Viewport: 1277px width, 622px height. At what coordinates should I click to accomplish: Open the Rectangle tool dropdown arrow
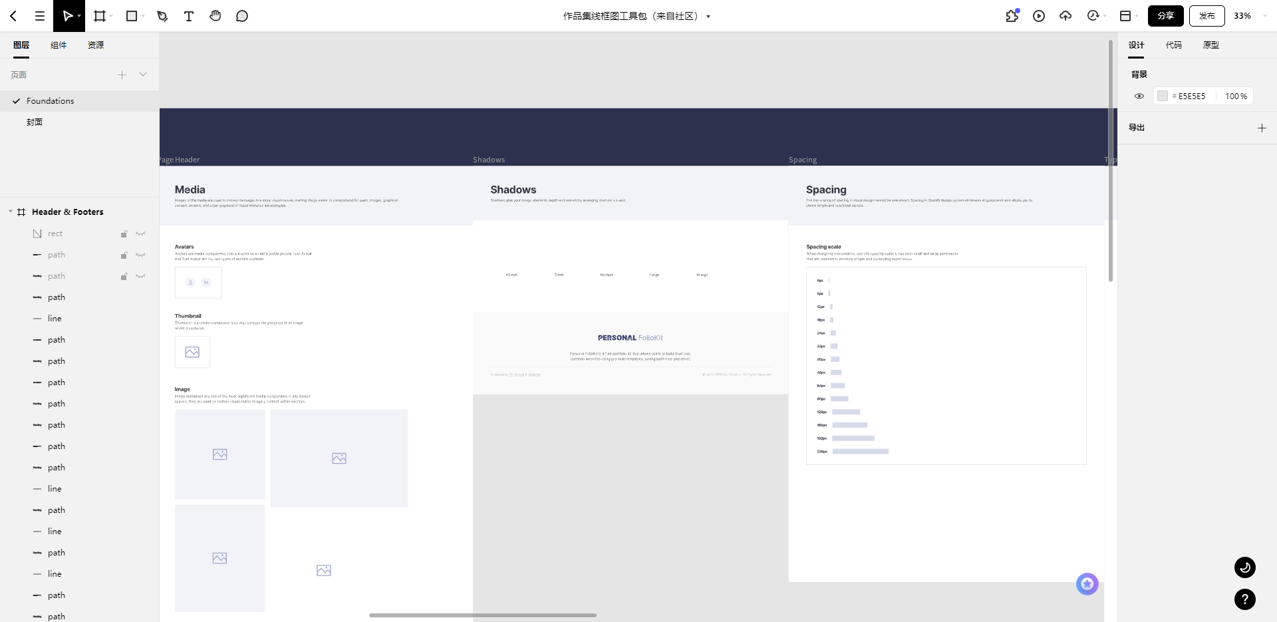(143, 16)
